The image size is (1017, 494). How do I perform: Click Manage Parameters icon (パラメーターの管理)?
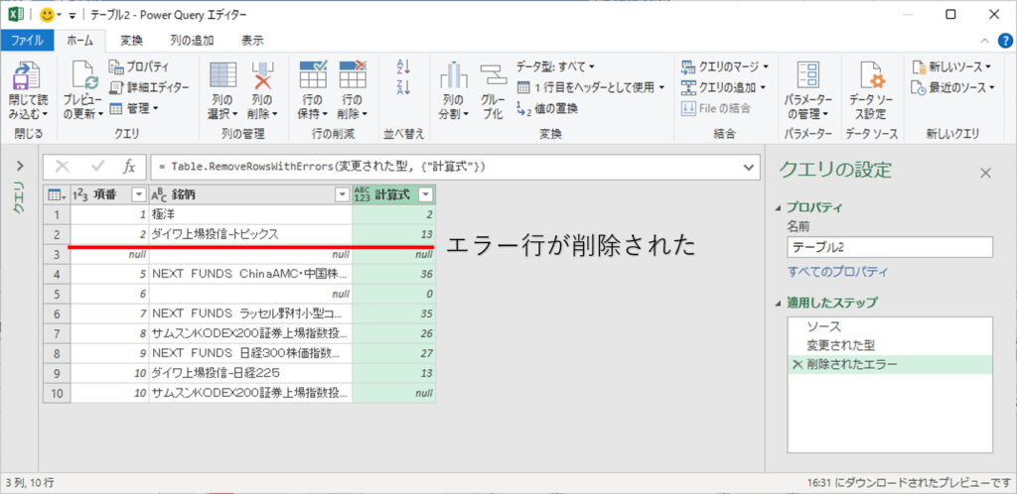tap(808, 76)
